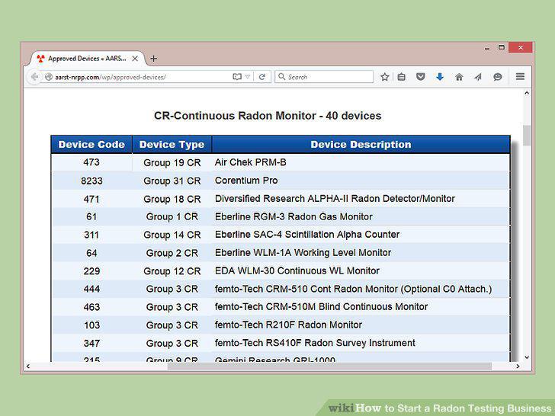Screen dimensions: 555x416
Task: Click the horizontal scrollbar thumb
Action: (329, 366)
